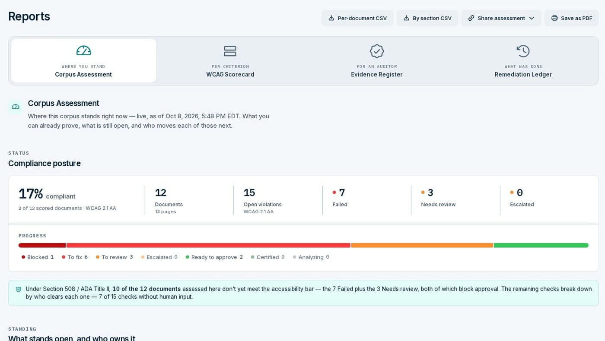Click the Escalated 0 legend entry
Screen dimensions: 605x341
159,257
